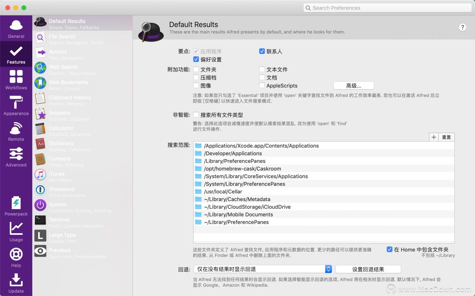The width and height of the screenshot is (475, 296).
Task: Open the Help lifebuoy section
Action: coord(16,257)
